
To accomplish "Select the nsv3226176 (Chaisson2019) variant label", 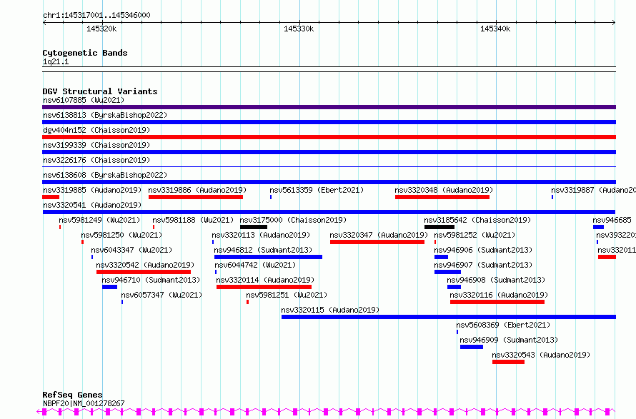I will point(96,160).
